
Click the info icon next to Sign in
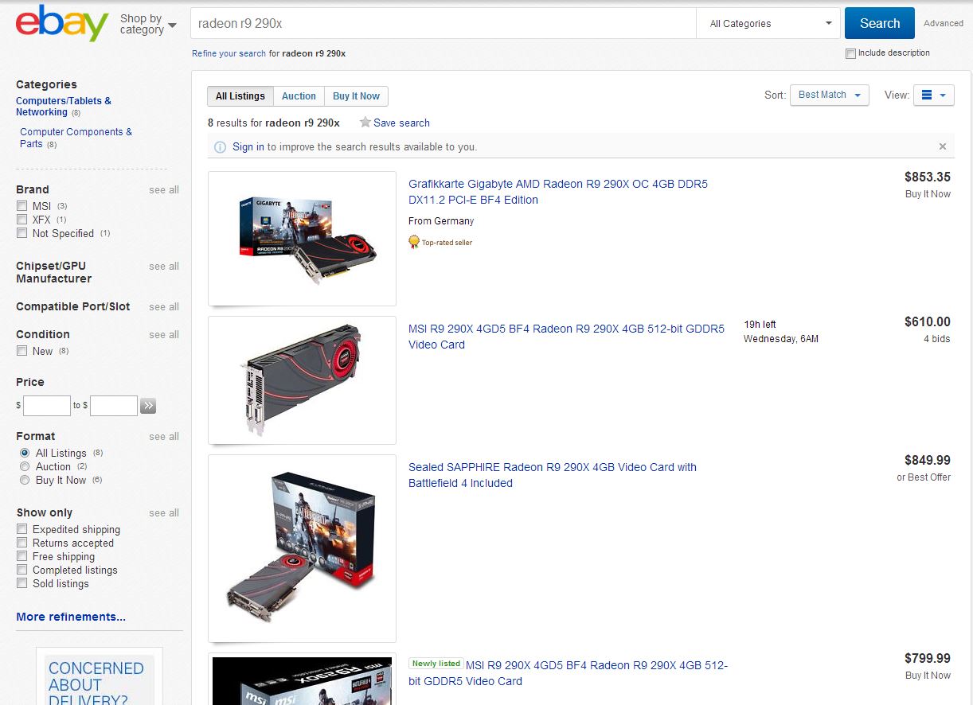point(221,147)
